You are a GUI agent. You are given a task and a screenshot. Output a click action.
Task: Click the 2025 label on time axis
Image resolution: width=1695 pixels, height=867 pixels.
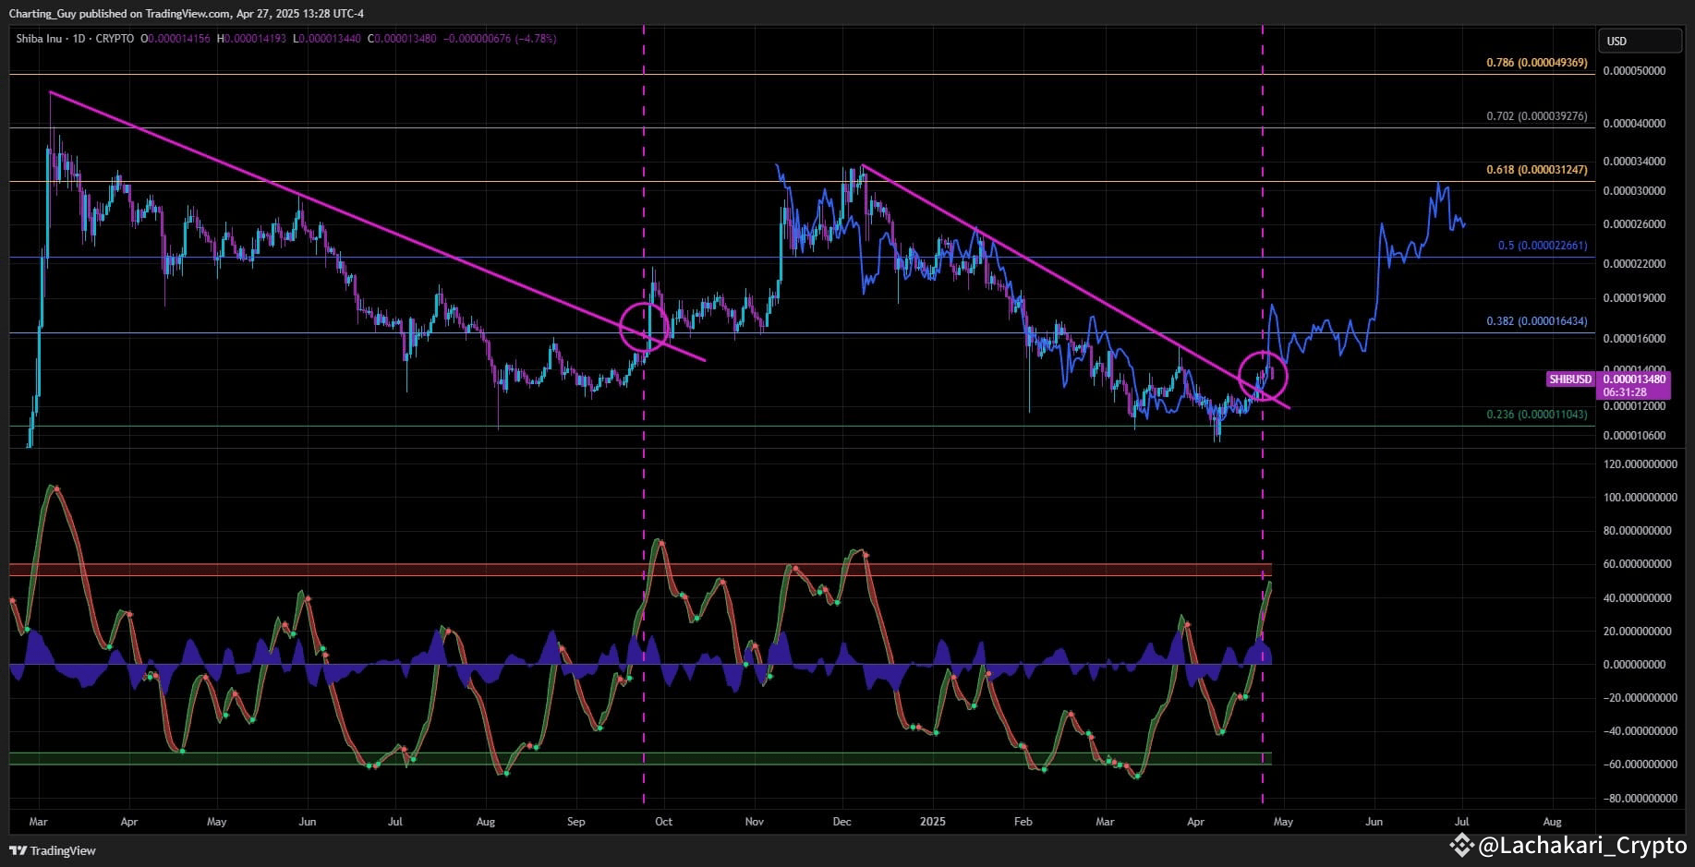point(933,821)
